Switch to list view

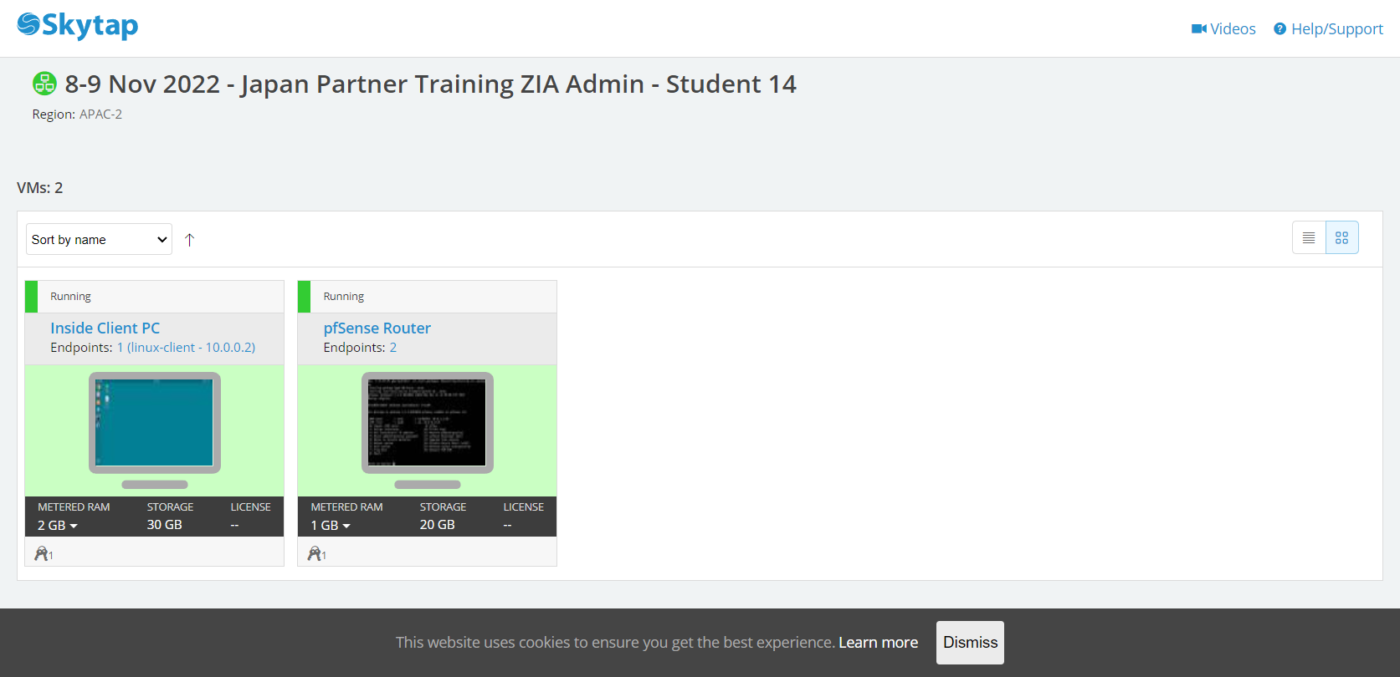click(x=1309, y=238)
